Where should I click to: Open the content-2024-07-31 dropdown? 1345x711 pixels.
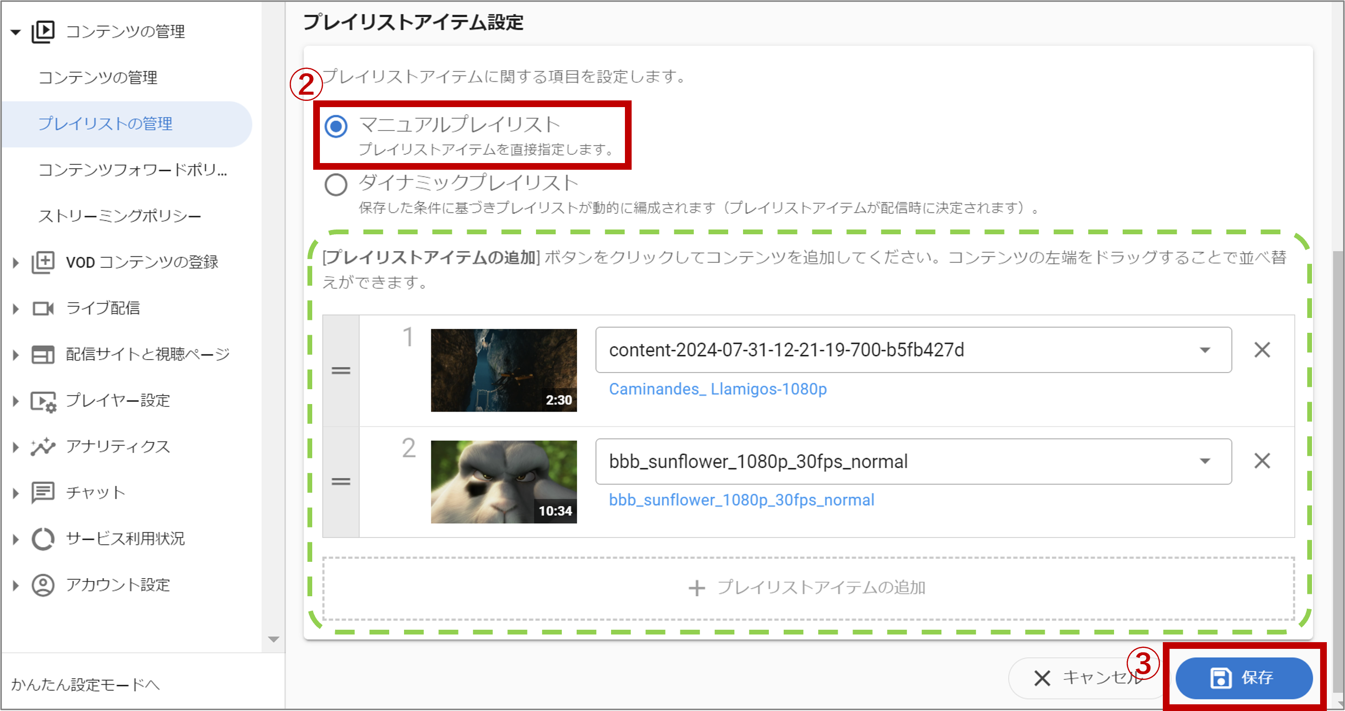tap(1204, 350)
